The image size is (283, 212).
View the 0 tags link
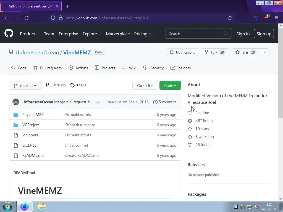coord(78,85)
